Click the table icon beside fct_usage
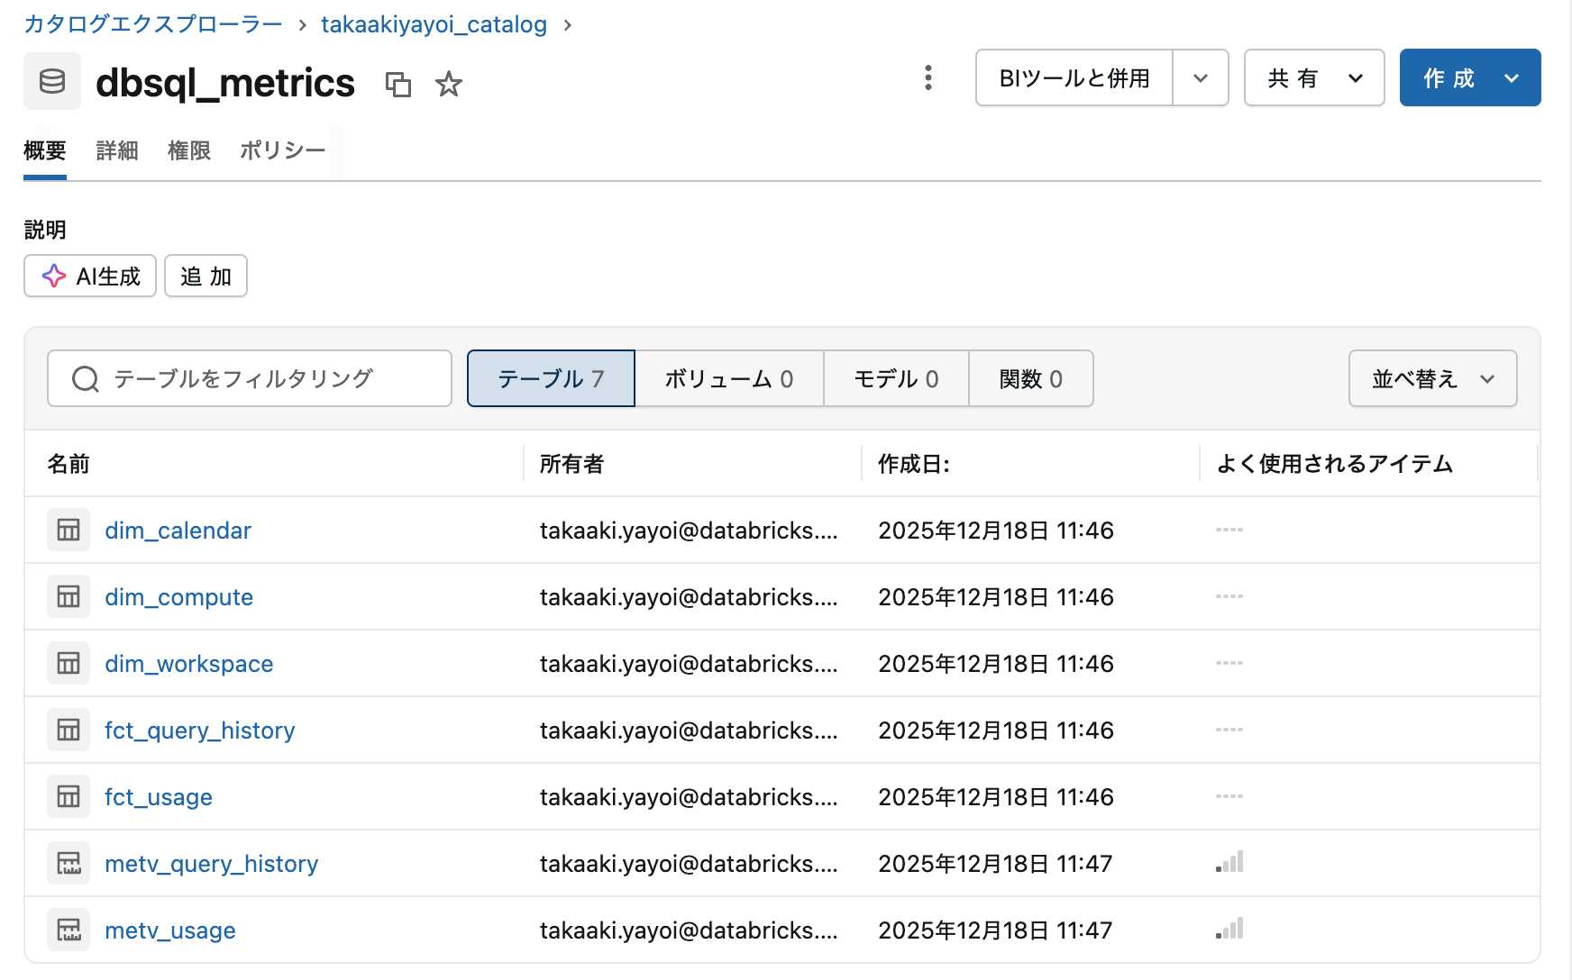 point(68,796)
